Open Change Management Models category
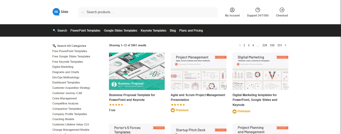Viewport: 341px width, 134px height. pos(71,130)
